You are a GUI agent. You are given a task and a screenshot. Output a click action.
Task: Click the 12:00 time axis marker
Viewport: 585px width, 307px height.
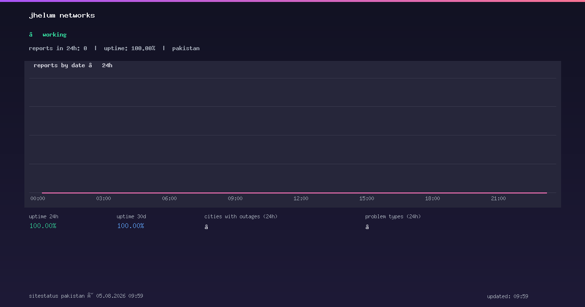[301, 198]
